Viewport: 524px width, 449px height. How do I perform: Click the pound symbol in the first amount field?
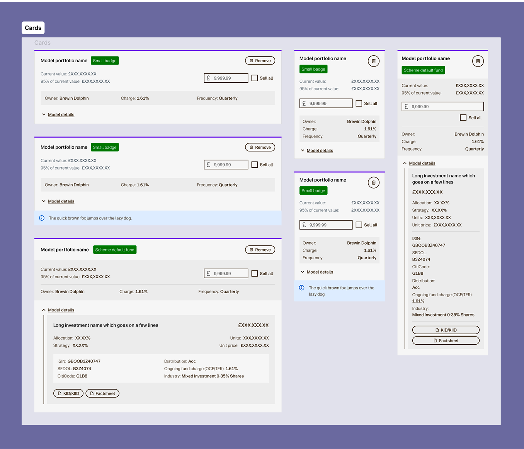(208, 78)
